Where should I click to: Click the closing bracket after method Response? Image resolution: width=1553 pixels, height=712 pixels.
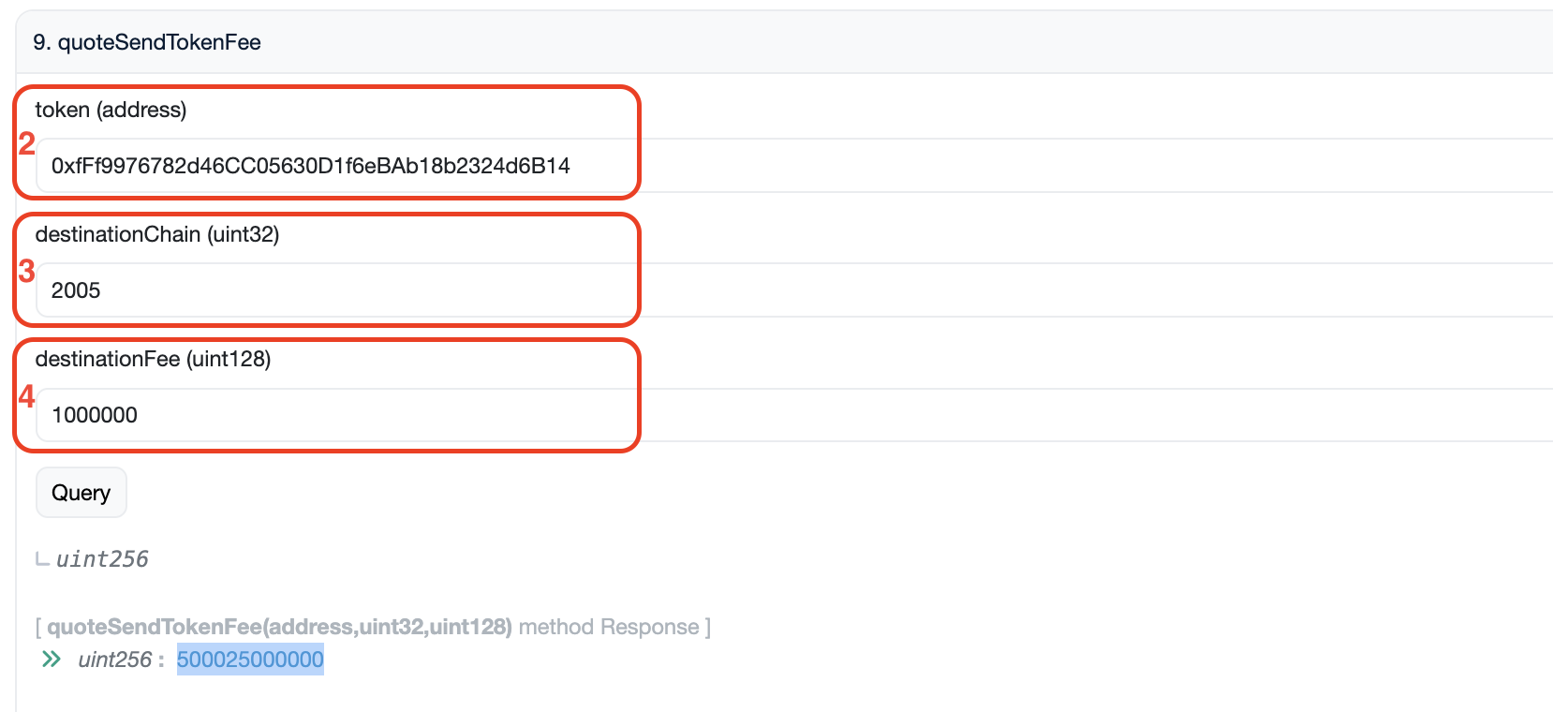(708, 627)
